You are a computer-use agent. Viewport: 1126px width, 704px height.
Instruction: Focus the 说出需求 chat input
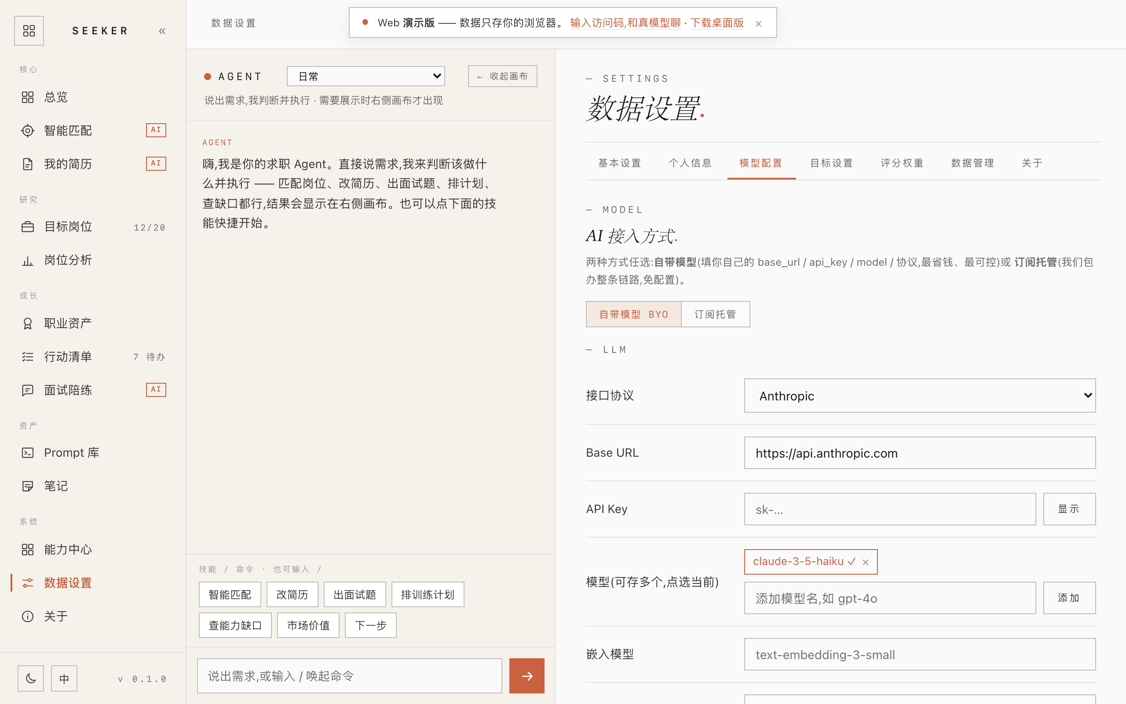349,675
